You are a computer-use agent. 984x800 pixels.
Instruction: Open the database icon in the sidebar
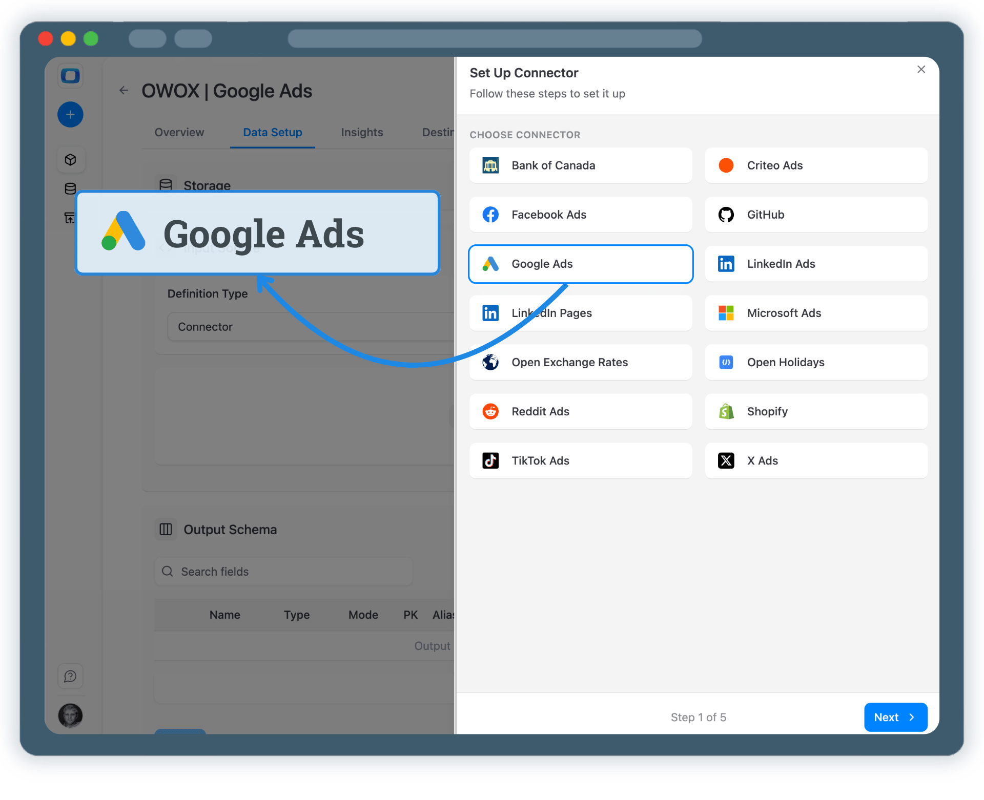(x=70, y=188)
